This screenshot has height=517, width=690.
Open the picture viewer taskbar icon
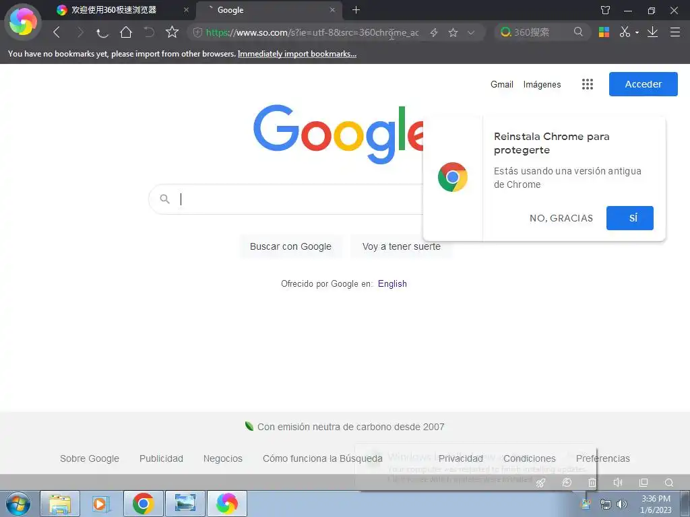pyautogui.click(x=185, y=504)
